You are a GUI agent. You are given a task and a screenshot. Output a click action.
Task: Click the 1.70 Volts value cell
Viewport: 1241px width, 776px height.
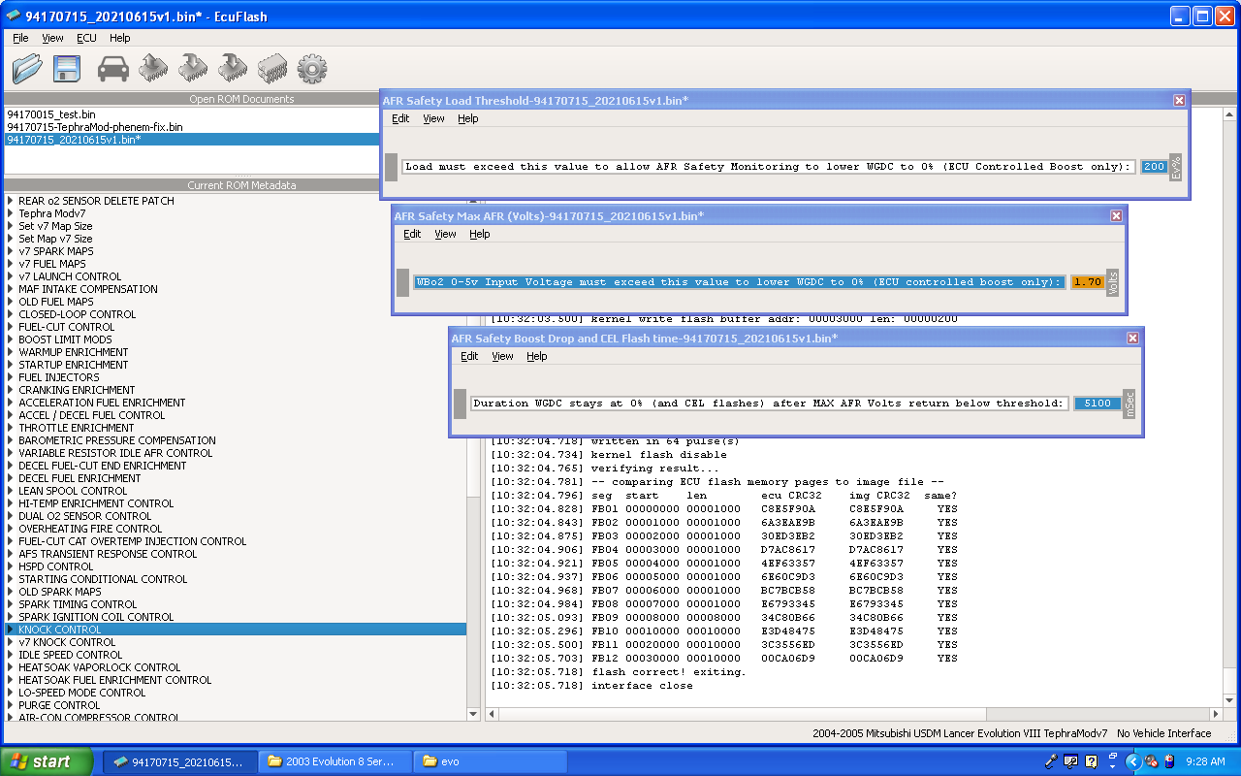pyautogui.click(x=1088, y=282)
